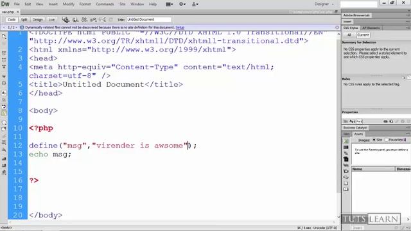The image size is (411, 231).
Task: Click the Attach Style Sheet link icon
Action: pyautogui.click(x=385, y=121)
